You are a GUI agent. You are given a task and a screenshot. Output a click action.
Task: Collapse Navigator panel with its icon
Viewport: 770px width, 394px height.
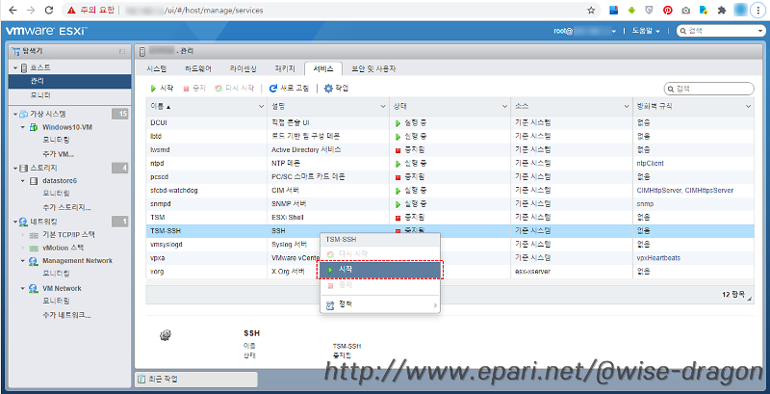click(x=122, y=51)
